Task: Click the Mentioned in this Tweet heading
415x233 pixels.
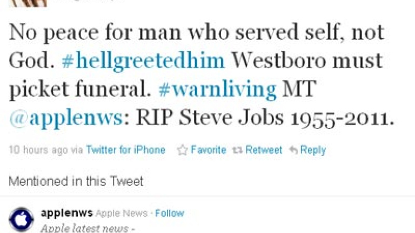Action: coord(76,181)
